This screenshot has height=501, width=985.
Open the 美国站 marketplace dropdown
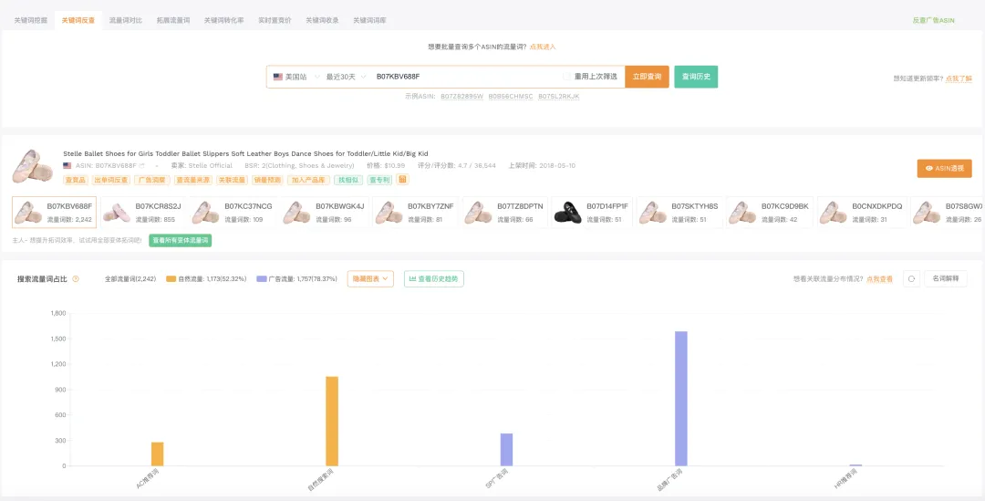point(295,77)
